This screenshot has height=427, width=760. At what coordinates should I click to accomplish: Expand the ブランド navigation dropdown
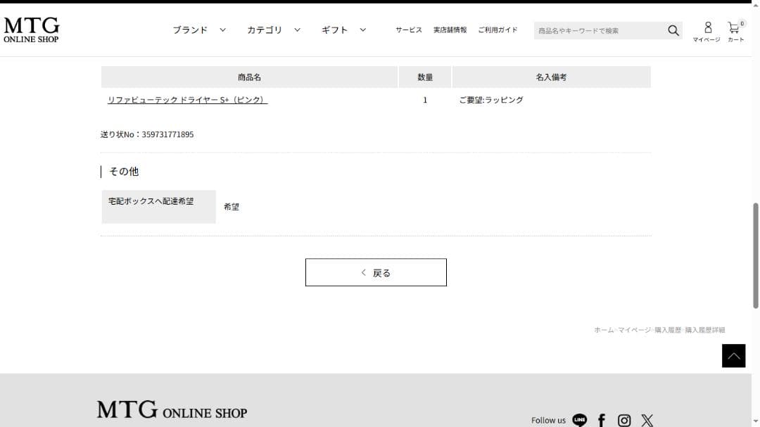(190, 30)
